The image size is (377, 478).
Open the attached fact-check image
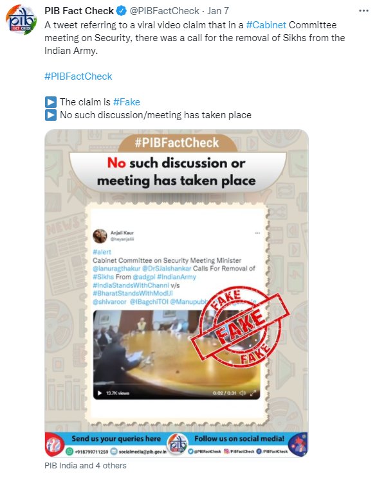click(176, 293)
